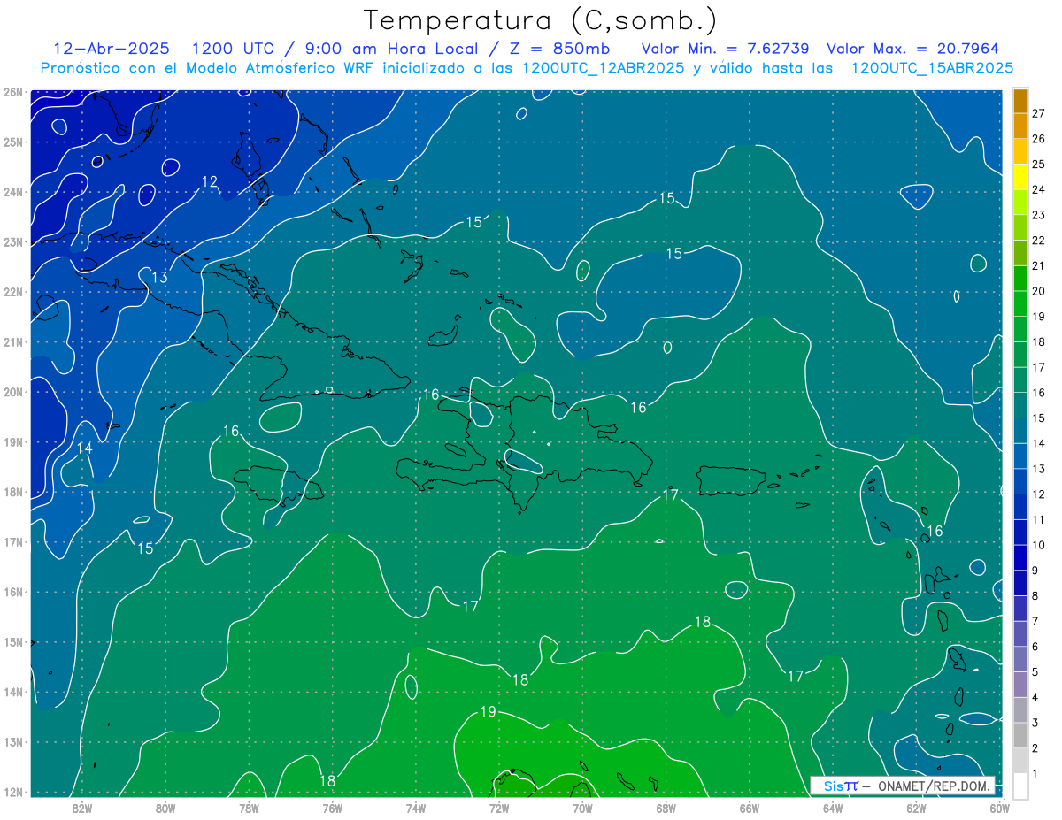Click the 60W longitude axis label

pos(999,807)
